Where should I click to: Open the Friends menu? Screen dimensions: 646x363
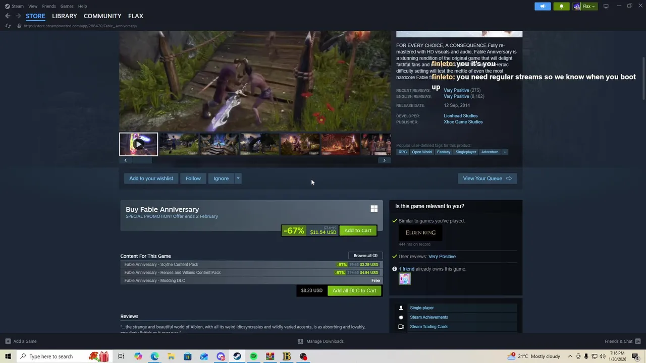(49, 6)
